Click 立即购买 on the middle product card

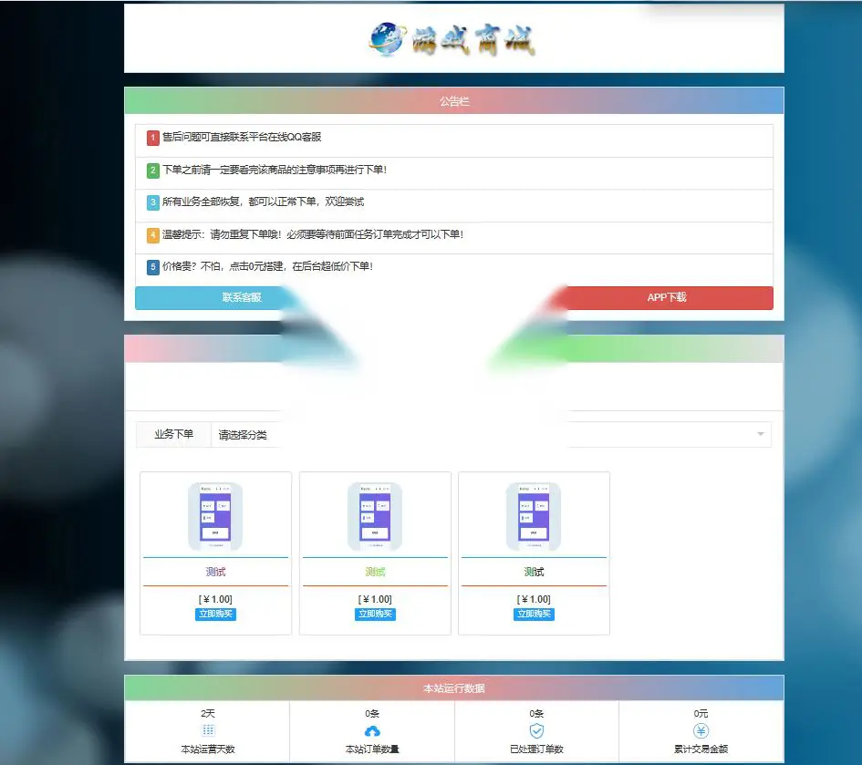[x=375, y=614]
